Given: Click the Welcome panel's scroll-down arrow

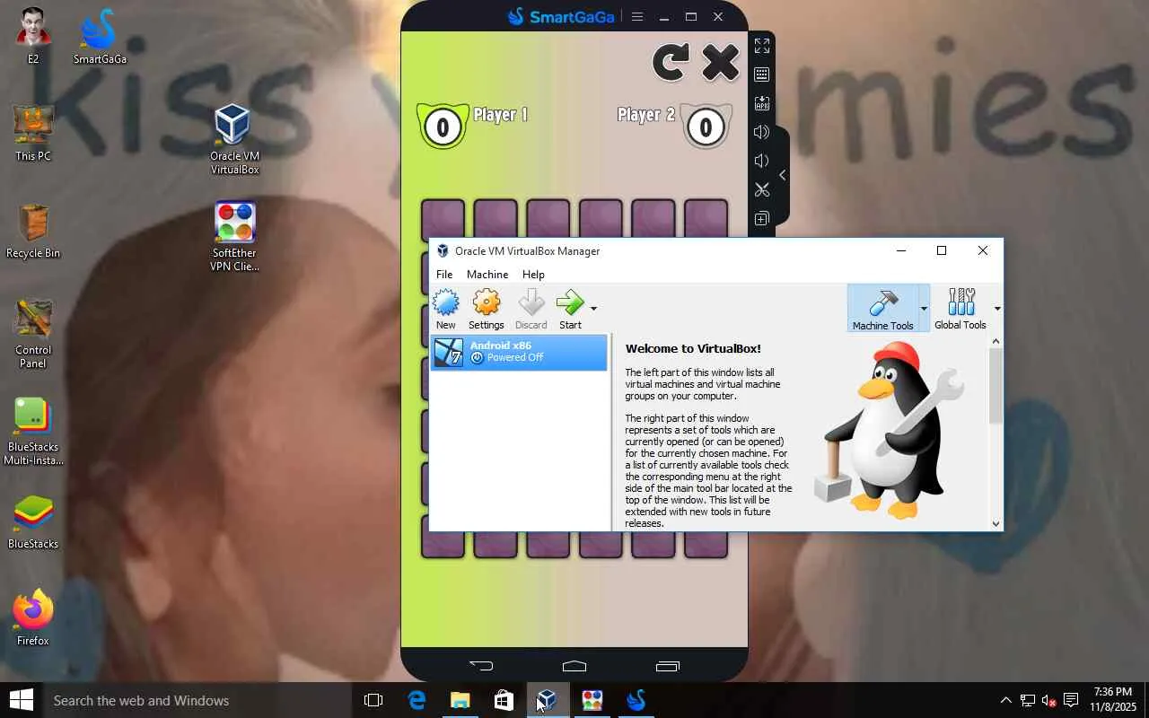Looking at the screenshot, I should tap(996, 523).
